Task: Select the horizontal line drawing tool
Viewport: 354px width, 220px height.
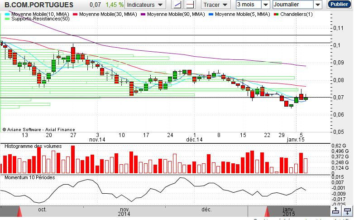Action: coord(190,5)
